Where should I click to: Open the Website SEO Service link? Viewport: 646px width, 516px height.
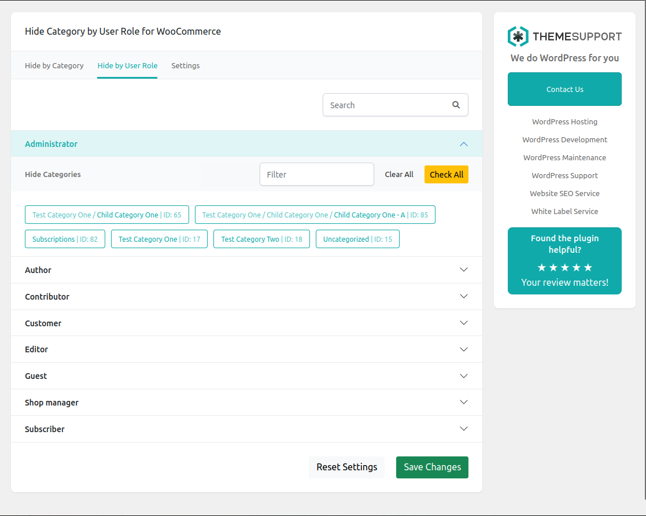564,193
